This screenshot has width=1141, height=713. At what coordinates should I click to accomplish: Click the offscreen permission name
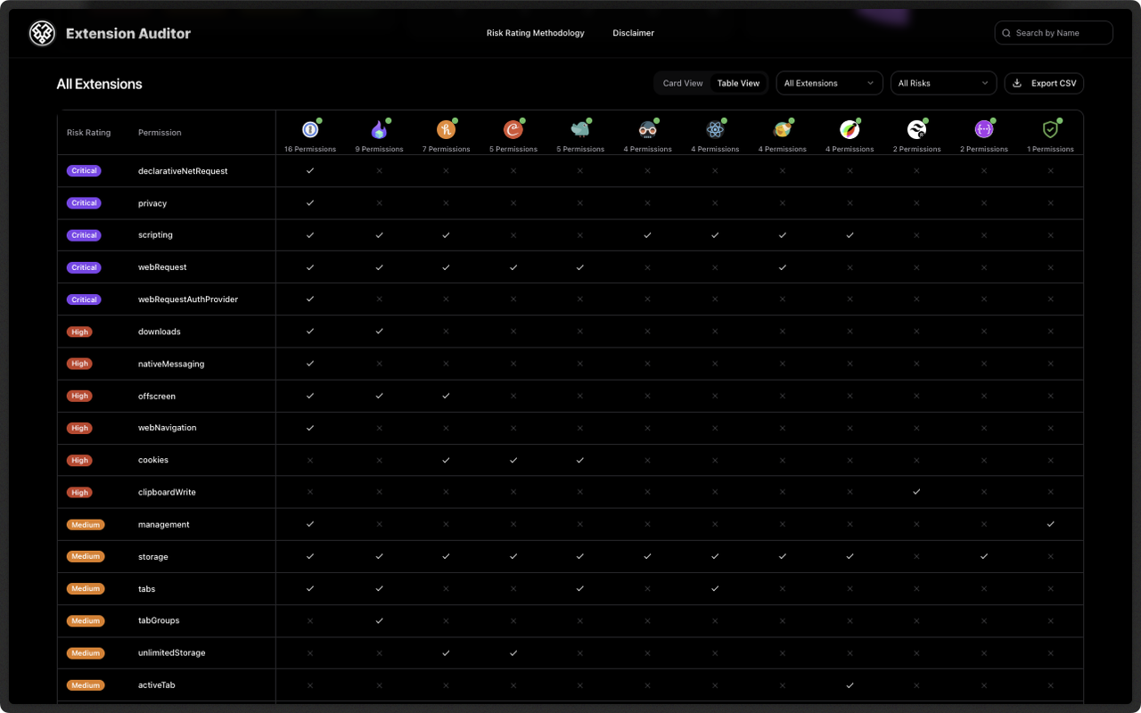tap(157, 396)
